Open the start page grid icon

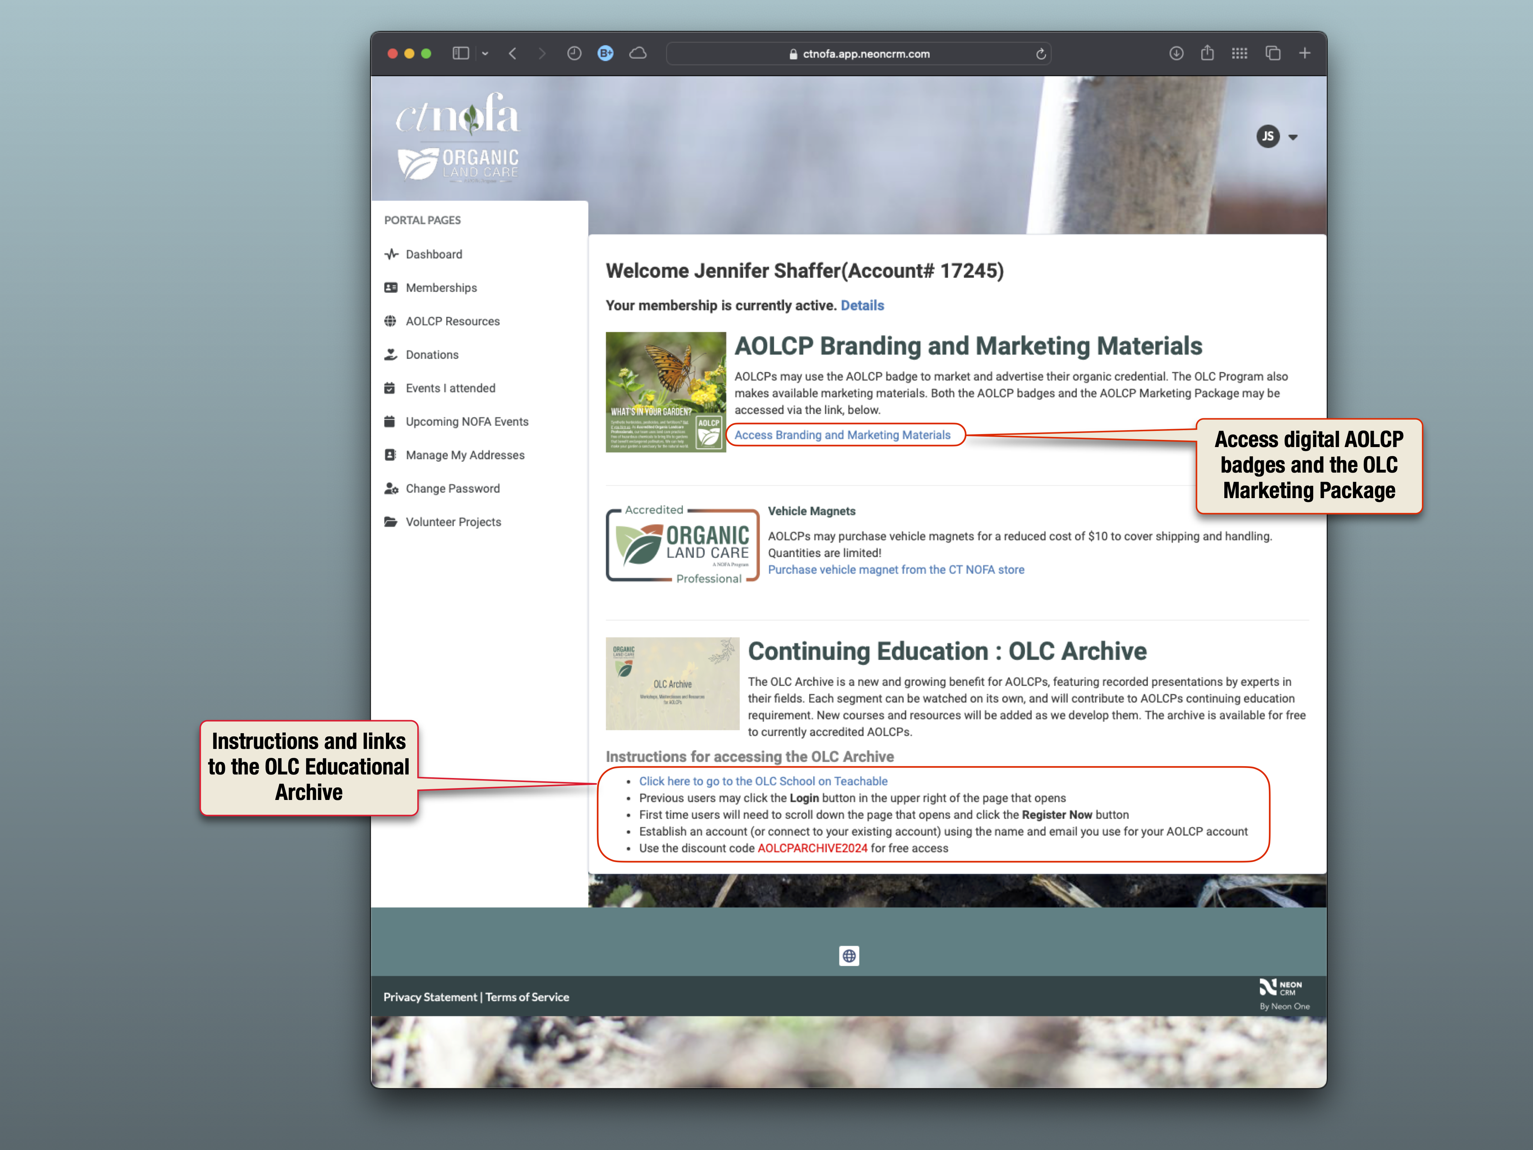tap(1239, 54)
